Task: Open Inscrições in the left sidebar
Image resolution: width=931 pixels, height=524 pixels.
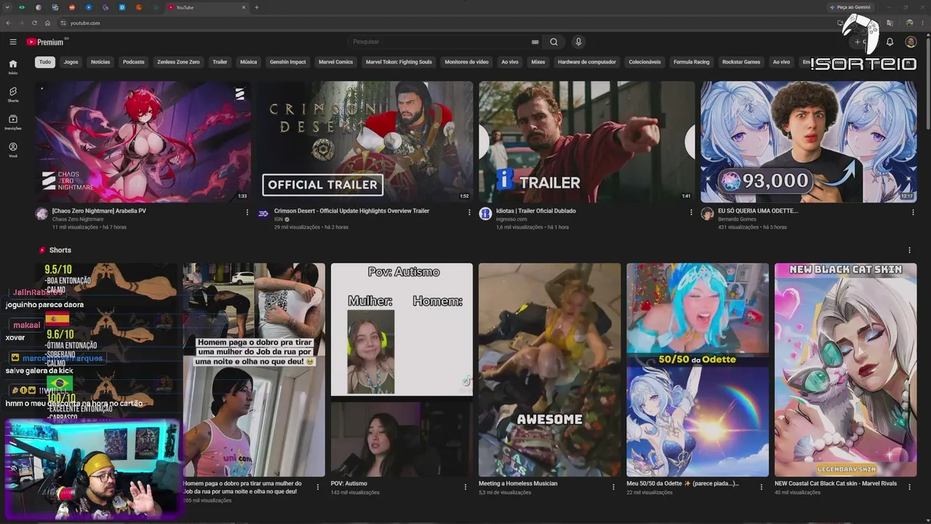Action: pos(13,122)
